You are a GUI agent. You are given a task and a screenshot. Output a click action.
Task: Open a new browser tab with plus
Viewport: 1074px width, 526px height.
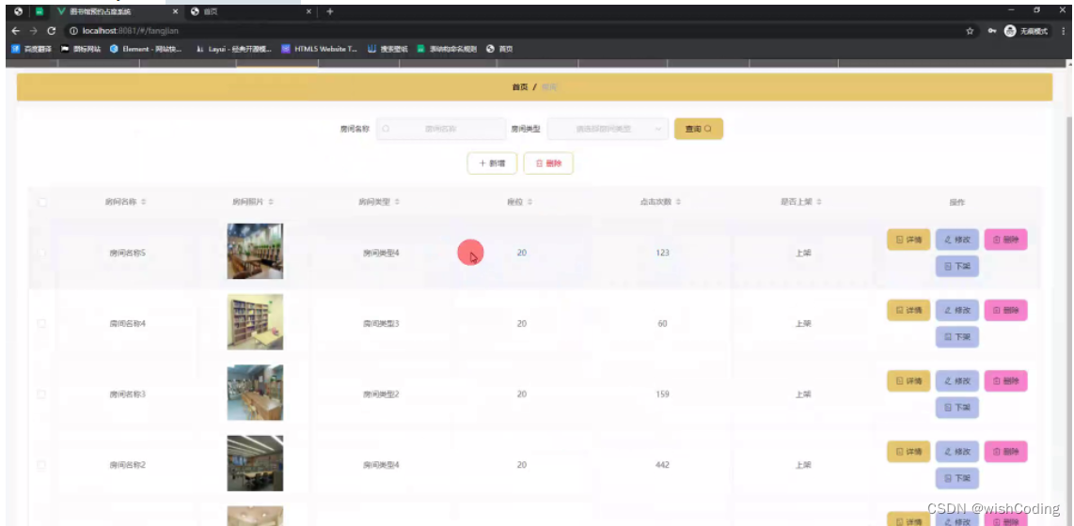point(329,11)
